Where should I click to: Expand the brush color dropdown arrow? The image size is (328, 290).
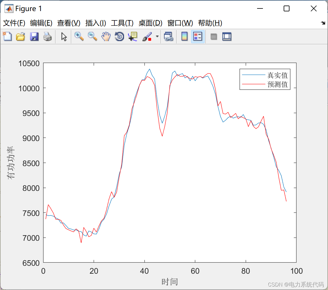(157, 37)
